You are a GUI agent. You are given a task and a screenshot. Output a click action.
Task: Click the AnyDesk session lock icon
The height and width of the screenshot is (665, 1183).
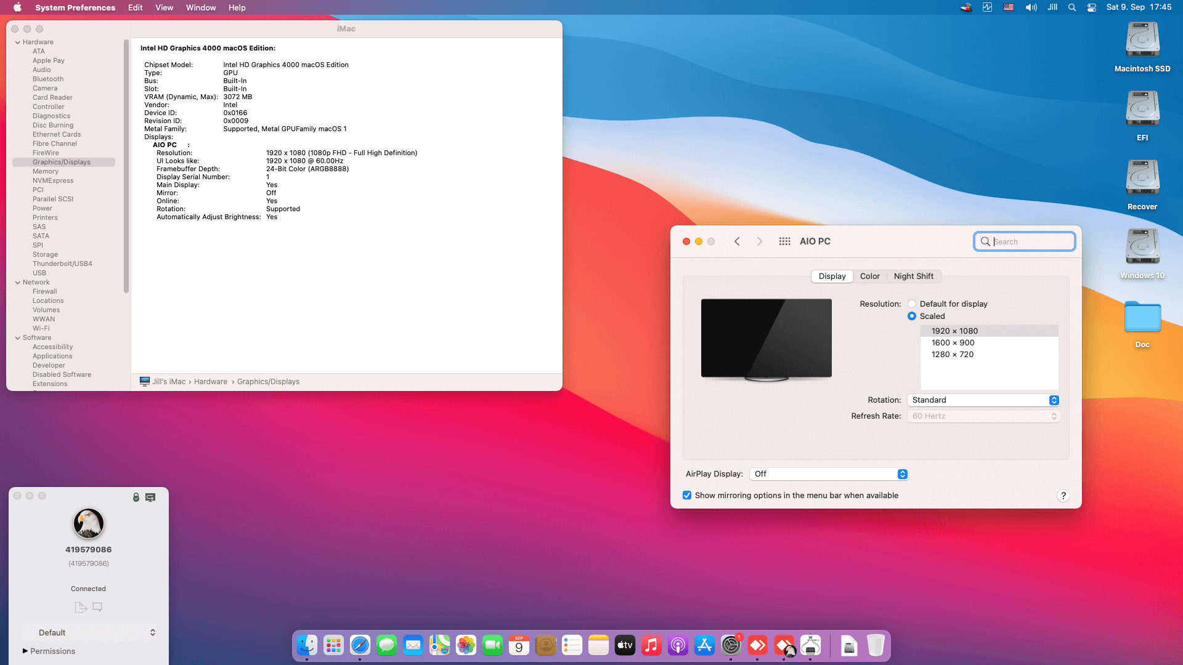(136, 497)
